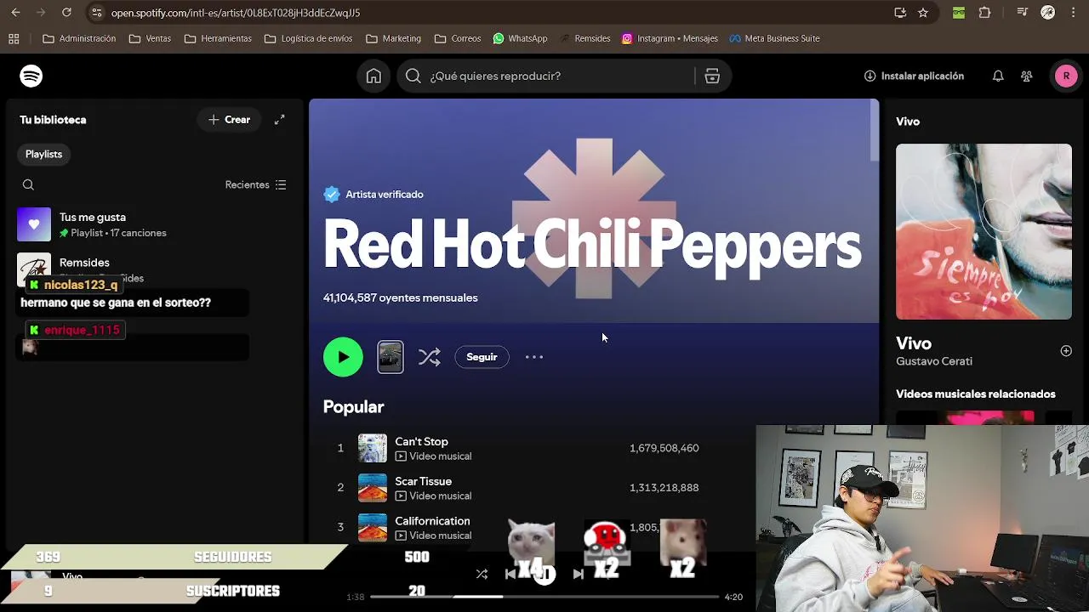Open more options three-dot menu

[534, 357]
